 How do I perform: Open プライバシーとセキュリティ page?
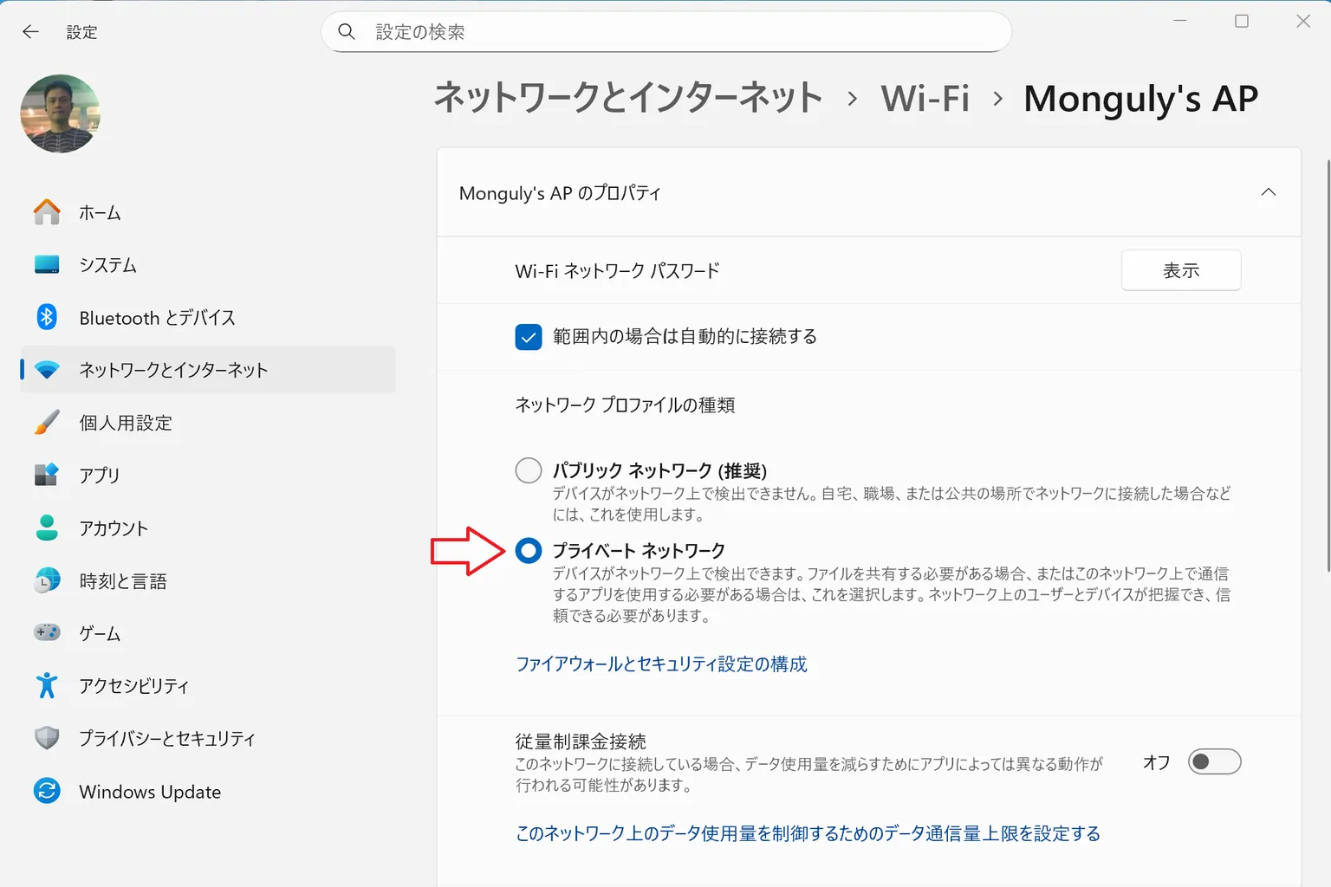[x=208, y=738]
